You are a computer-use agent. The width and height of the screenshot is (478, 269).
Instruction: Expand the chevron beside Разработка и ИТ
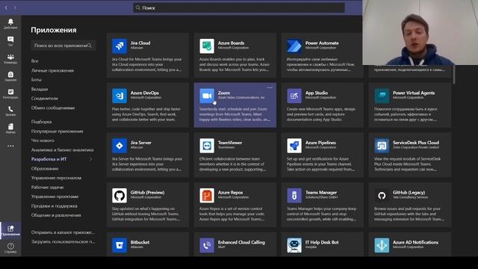[x=90, y=159]
